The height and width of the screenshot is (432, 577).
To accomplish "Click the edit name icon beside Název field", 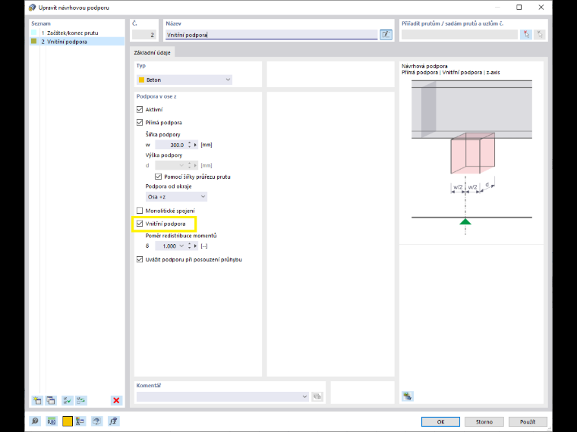I will [x=386, y=35].
